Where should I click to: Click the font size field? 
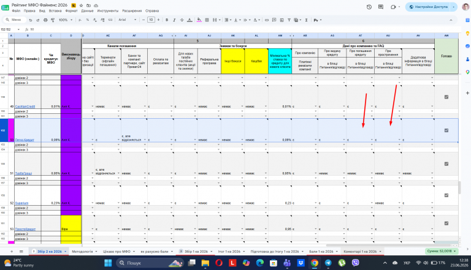pyautogui.click(x=151, y=20)
